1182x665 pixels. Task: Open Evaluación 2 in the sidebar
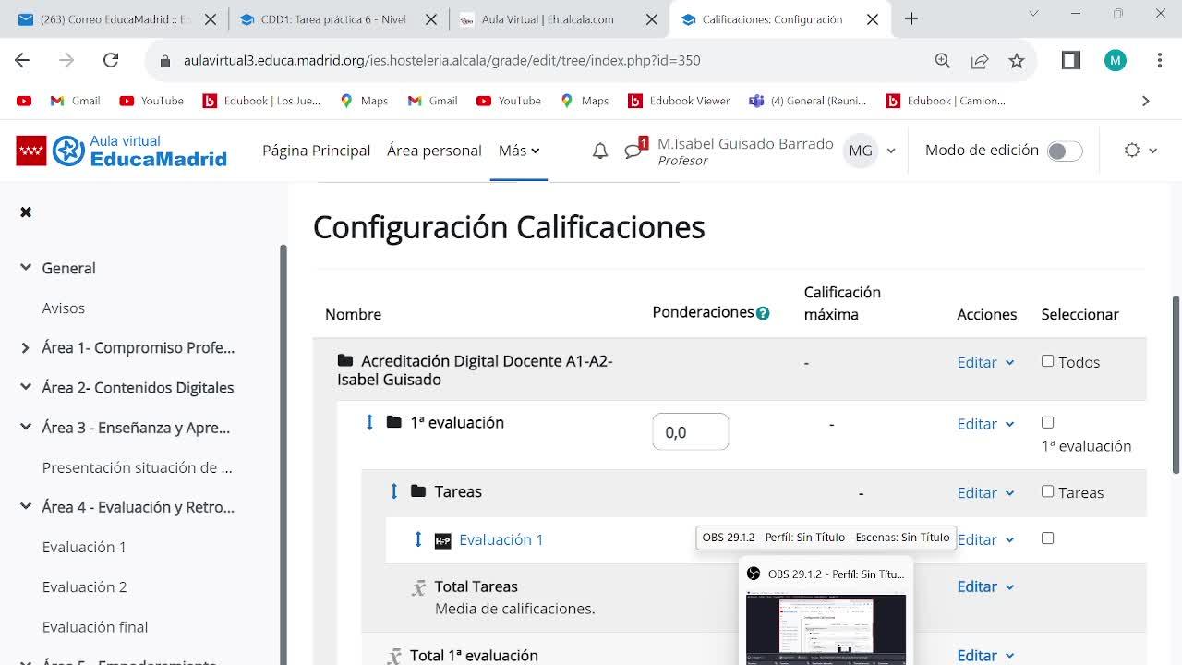pyautogui.click(x=85, y=586)
